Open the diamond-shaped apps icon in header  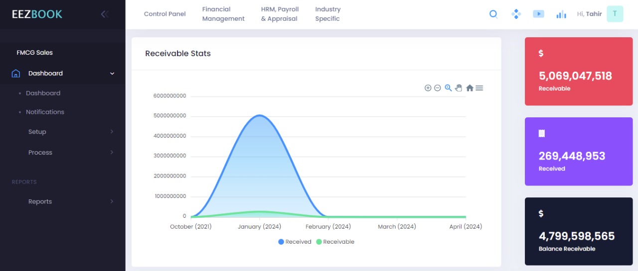[x=516, y=14]
